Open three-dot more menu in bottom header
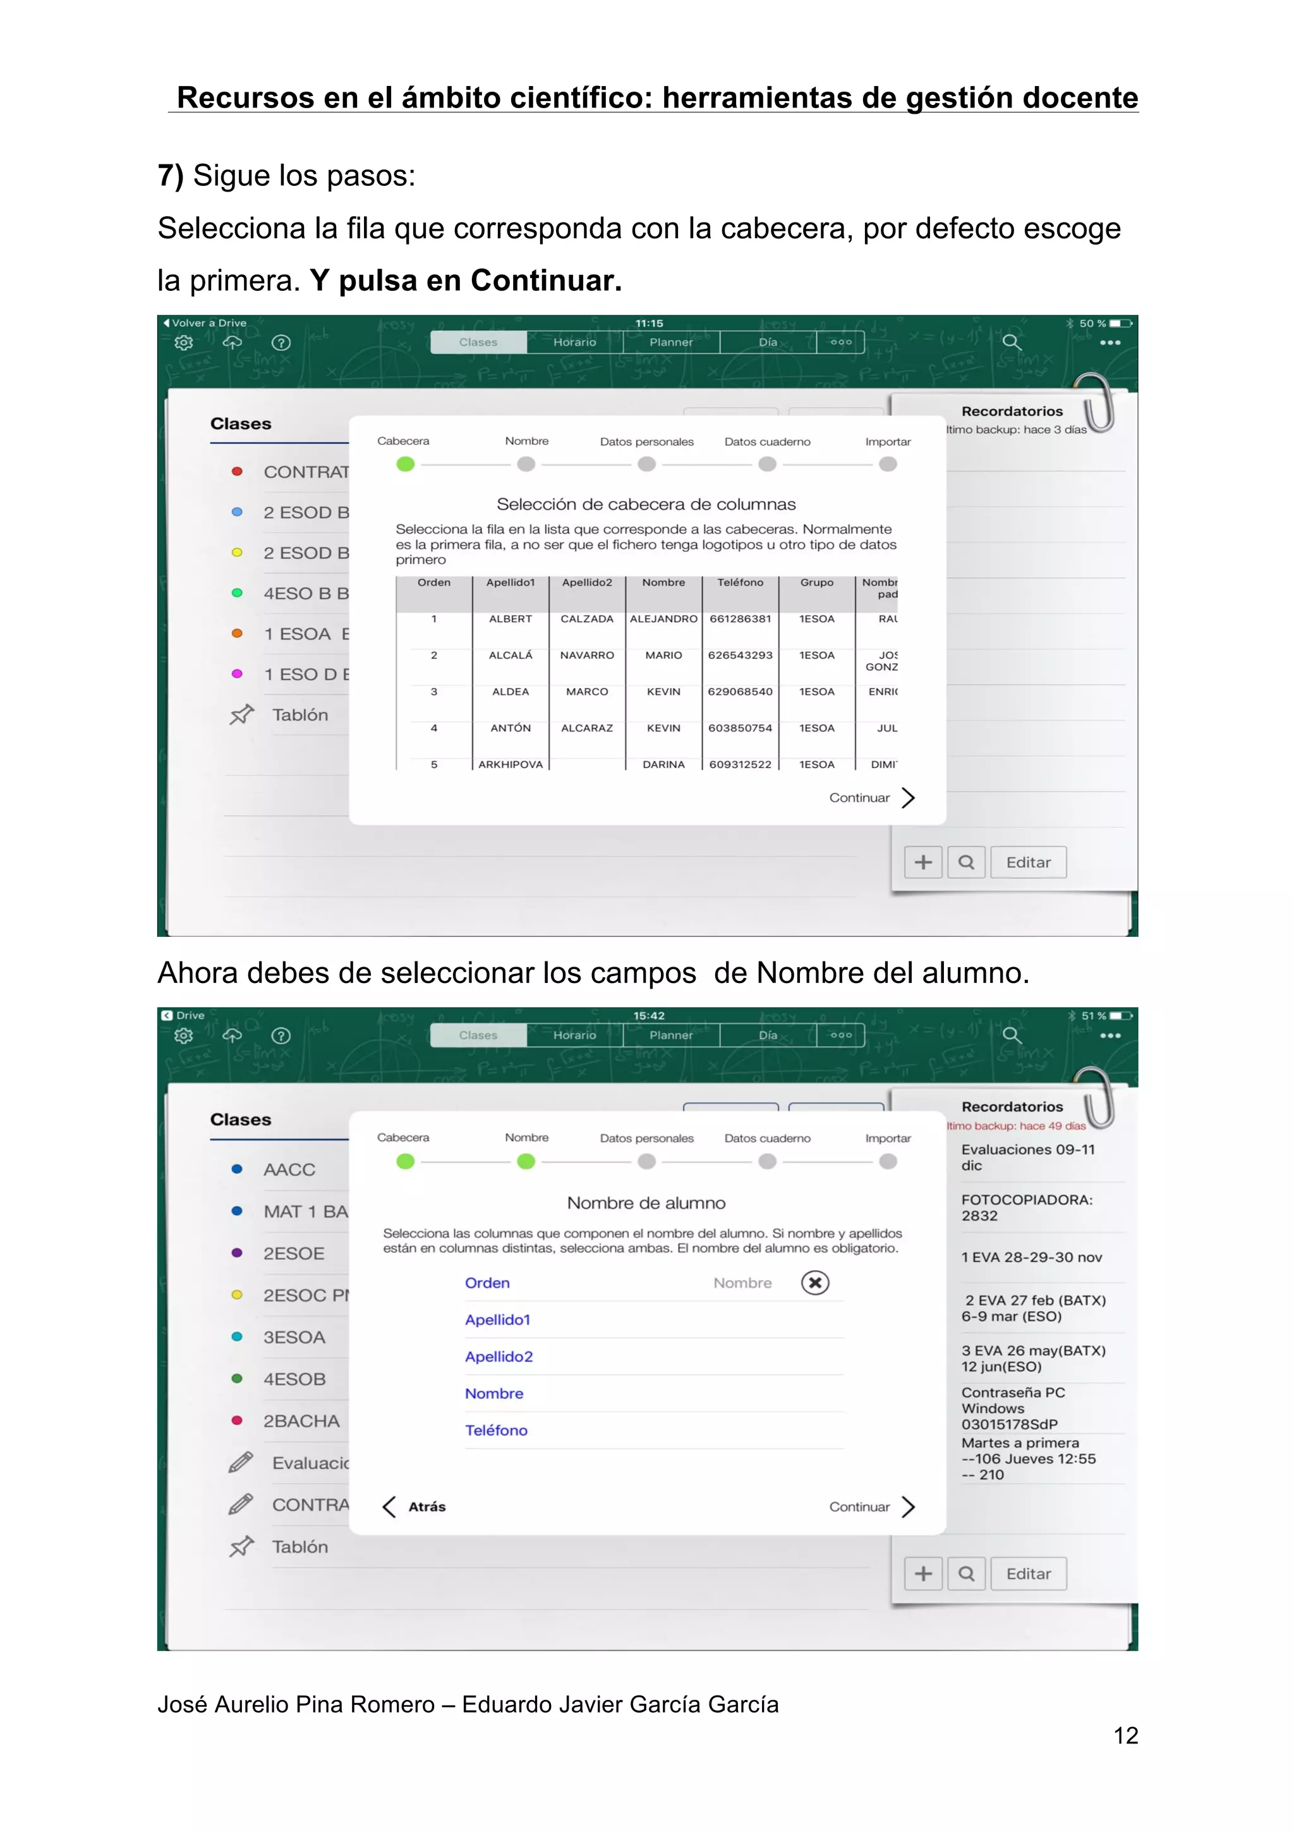The width and height of the screenshot is (1294, 1832). click(1110, 1035)
